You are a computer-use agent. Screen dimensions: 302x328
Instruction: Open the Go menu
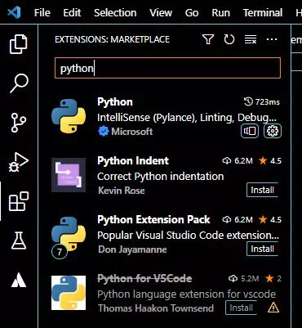coord(192,13)
